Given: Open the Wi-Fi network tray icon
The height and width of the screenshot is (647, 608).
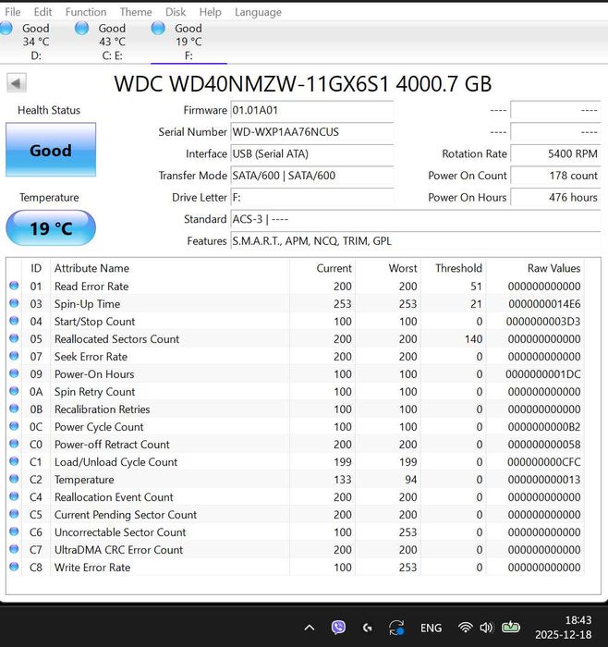Looking at the screenshot, I should [466, 628].
